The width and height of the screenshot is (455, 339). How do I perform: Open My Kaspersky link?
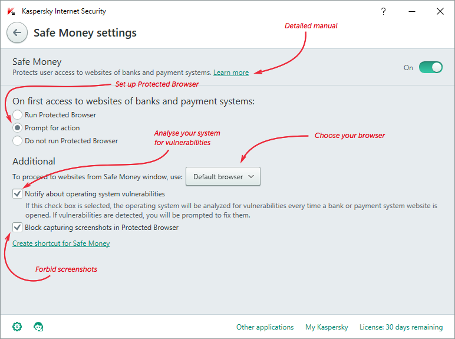(327, 327)
